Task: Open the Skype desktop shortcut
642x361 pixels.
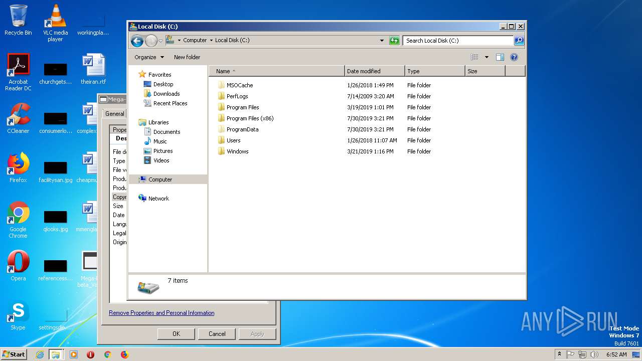Action: pos(18,316)
